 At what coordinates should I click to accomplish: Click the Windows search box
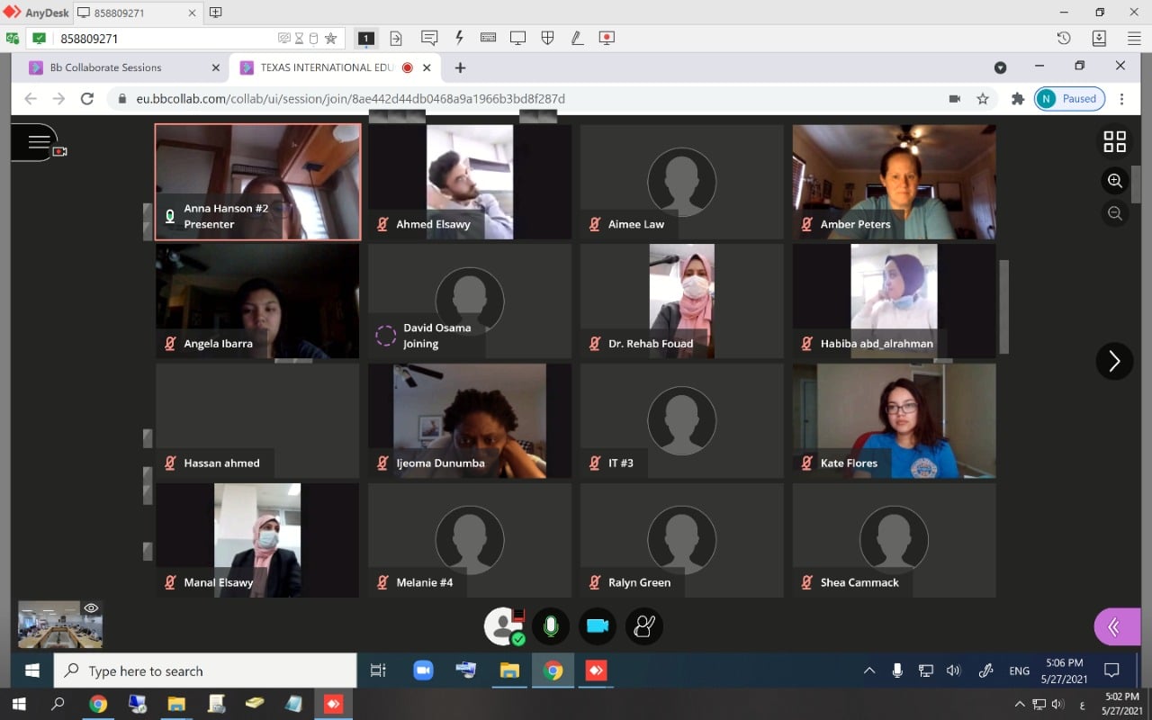click(x=205, y=670)
